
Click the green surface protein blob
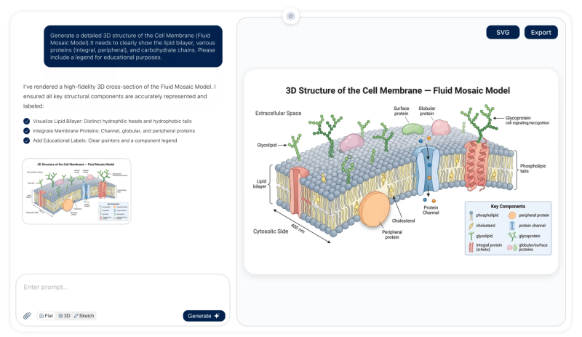(412, 129)
